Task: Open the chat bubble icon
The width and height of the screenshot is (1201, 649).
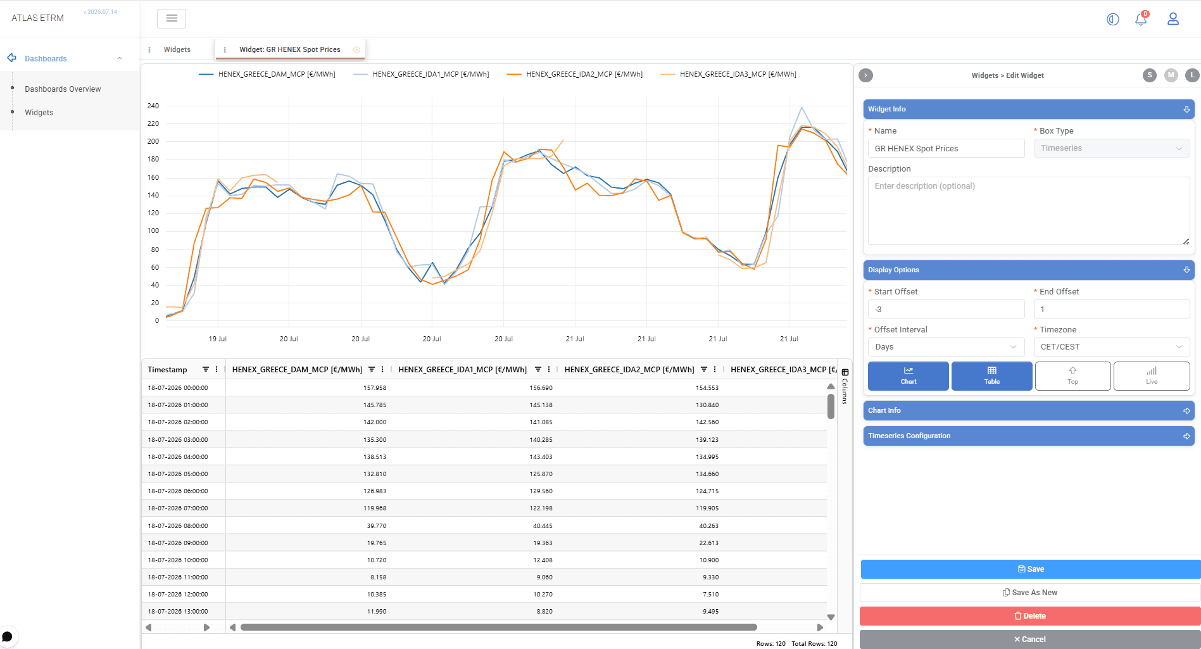Action: coord(8,636)
